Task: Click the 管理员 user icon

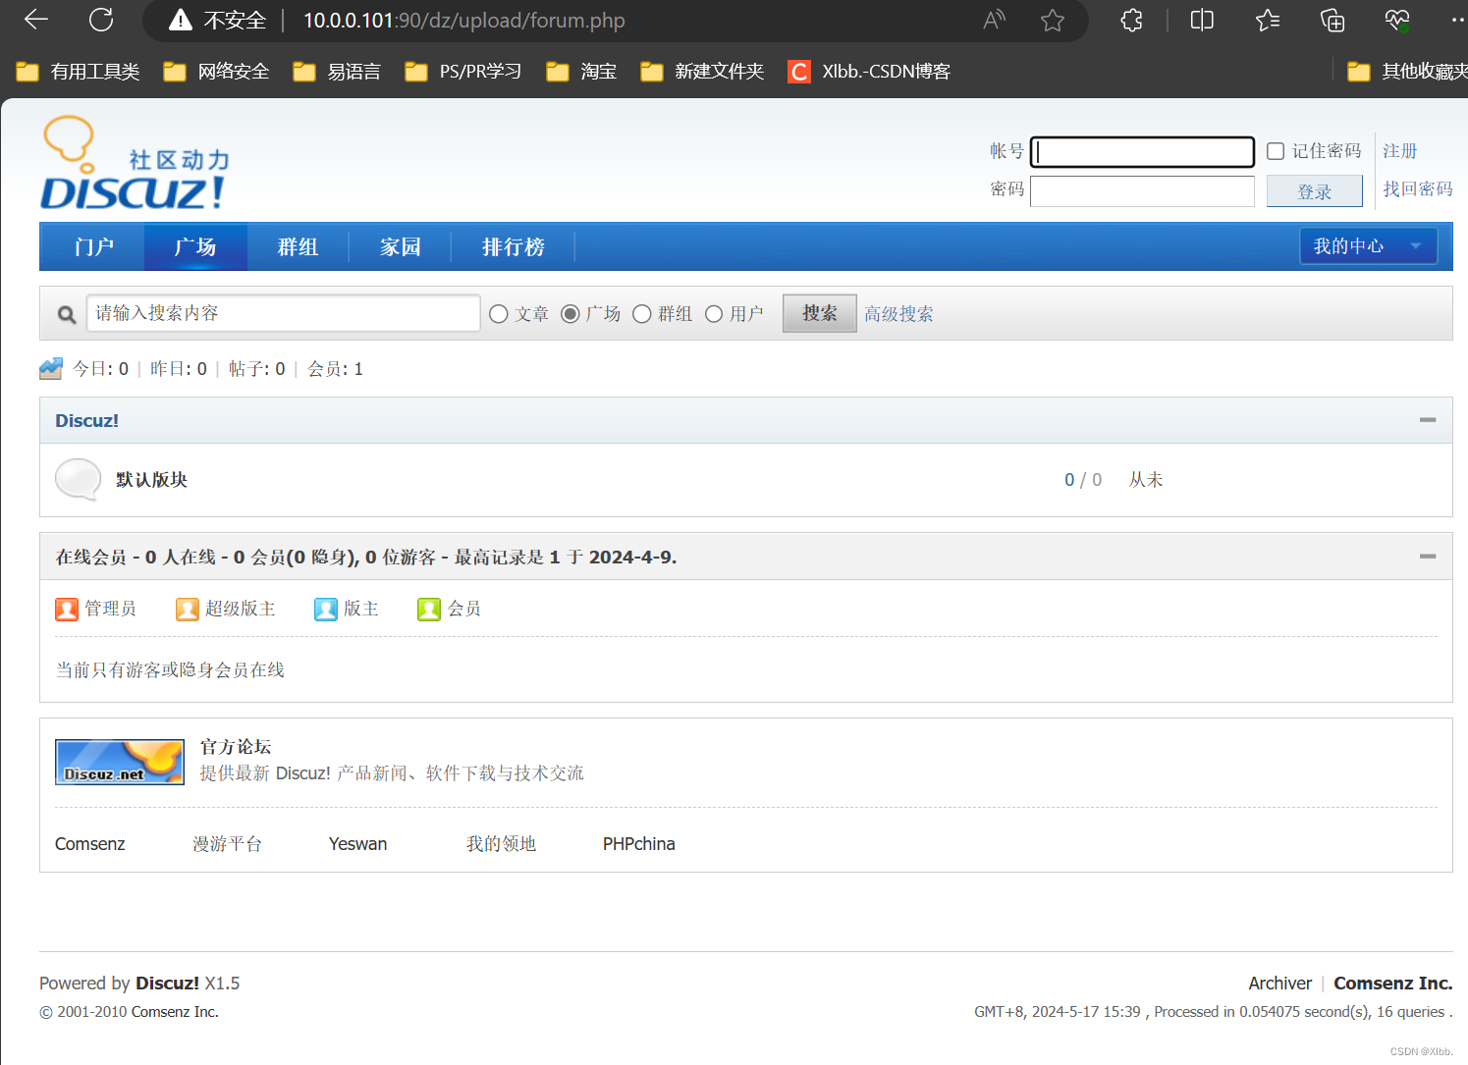Action: tap(67, 610)
